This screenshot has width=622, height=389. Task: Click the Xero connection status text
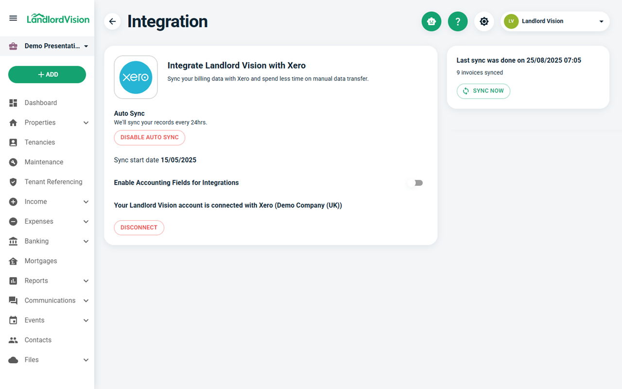[228, 206]
